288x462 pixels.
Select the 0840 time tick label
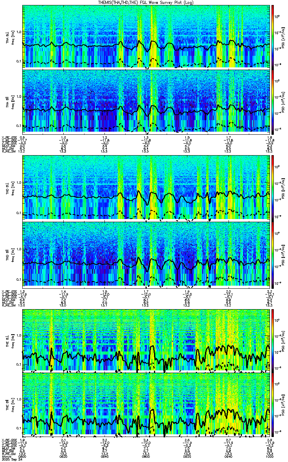(x=104, y=457)
